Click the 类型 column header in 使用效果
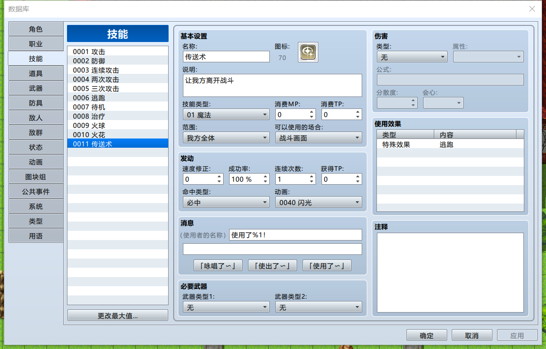Image resolution: width=546 pixels, height=349 pixels. (x=406, y=135)
